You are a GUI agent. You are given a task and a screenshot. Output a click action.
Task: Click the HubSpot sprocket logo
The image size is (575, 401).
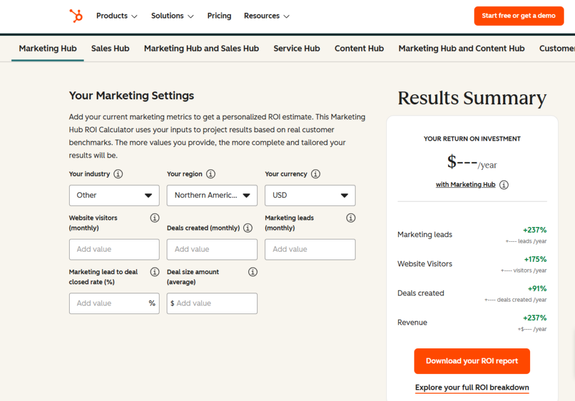(x=76, y=16)
